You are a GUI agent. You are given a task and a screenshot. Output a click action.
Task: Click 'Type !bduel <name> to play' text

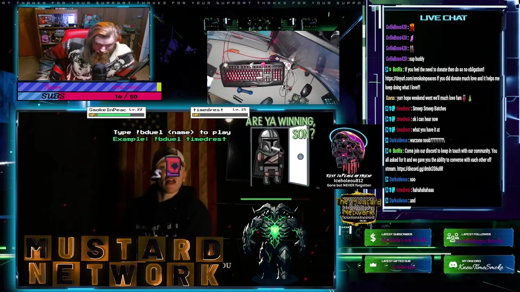pyautogui.click(x=172, y=132)
